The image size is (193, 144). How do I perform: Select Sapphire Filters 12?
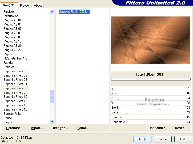(x=15, y=105)
